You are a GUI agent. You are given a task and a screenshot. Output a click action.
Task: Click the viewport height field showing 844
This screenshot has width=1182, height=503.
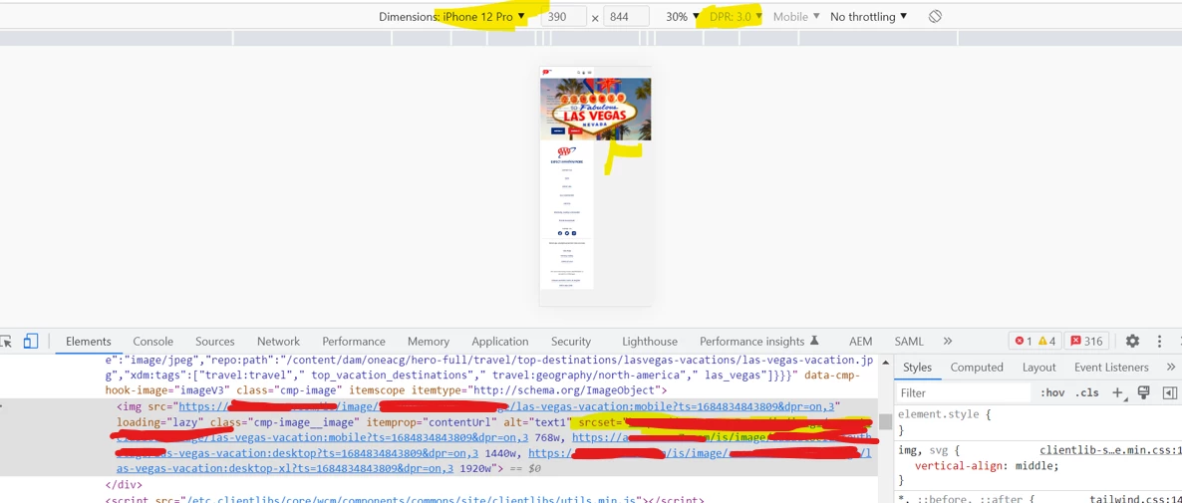tap(627, 17)
